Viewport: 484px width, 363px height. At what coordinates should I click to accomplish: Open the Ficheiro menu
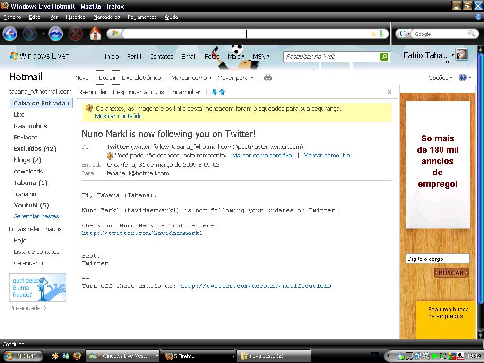click(x=12, y=17)
